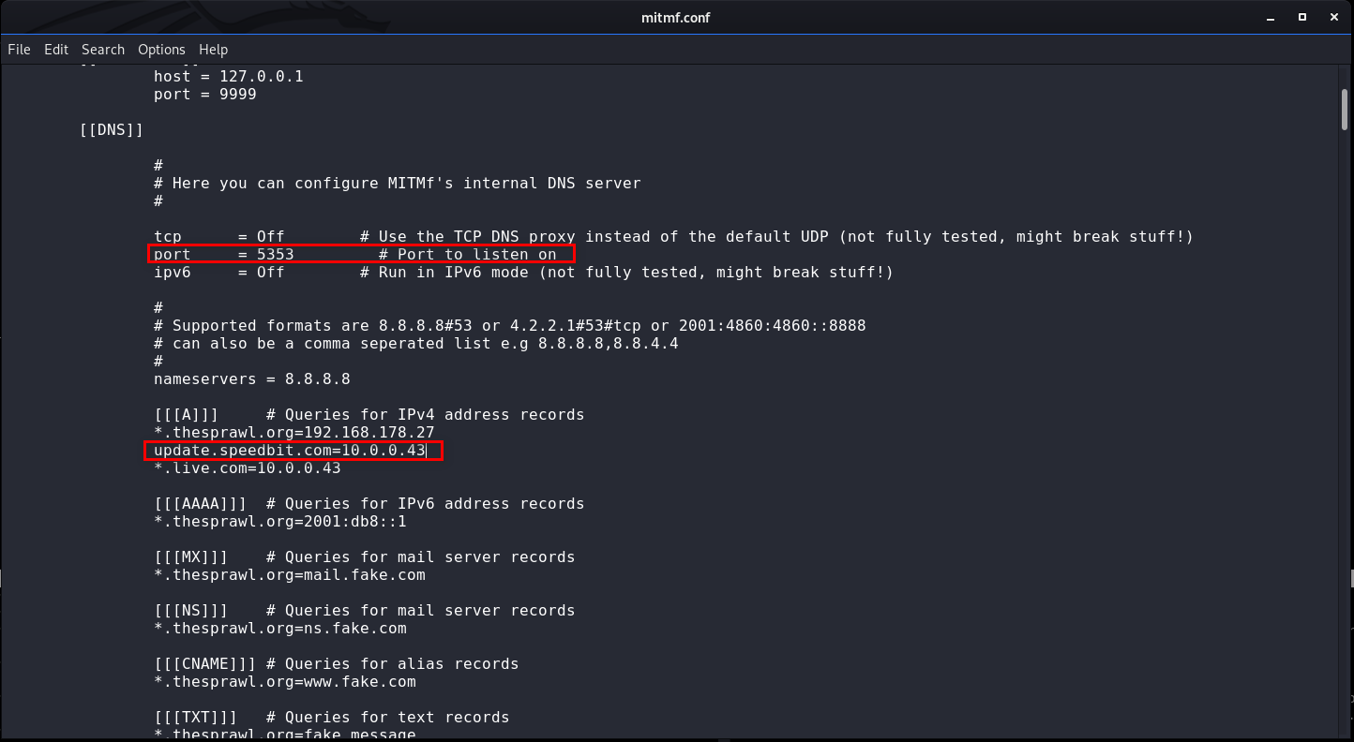Open the Search menu
The image size is (1354, 742).
[x=103, y=50]
